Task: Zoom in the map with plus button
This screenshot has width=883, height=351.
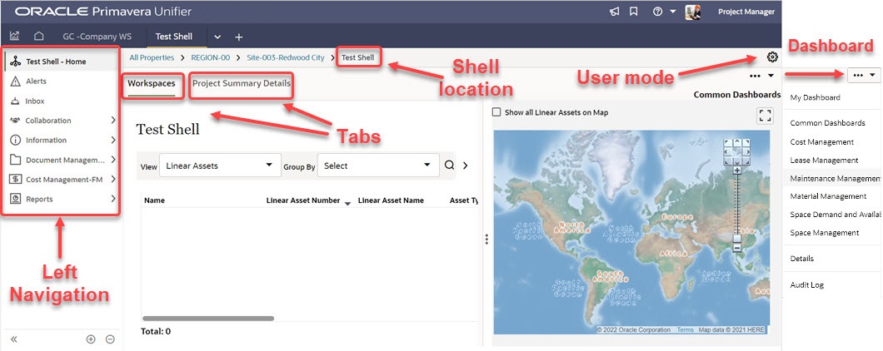Action: click(737, 170)
